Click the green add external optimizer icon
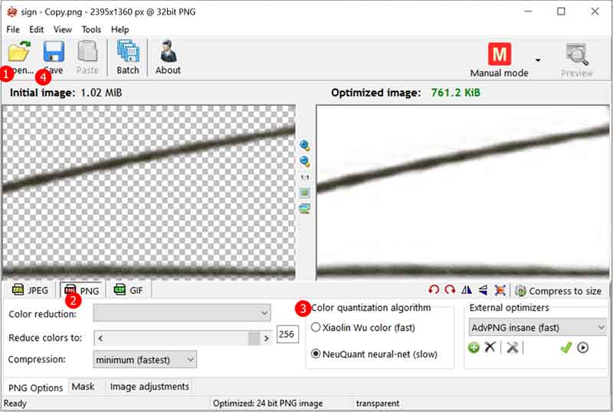613x412 pixels. [474, 348]
